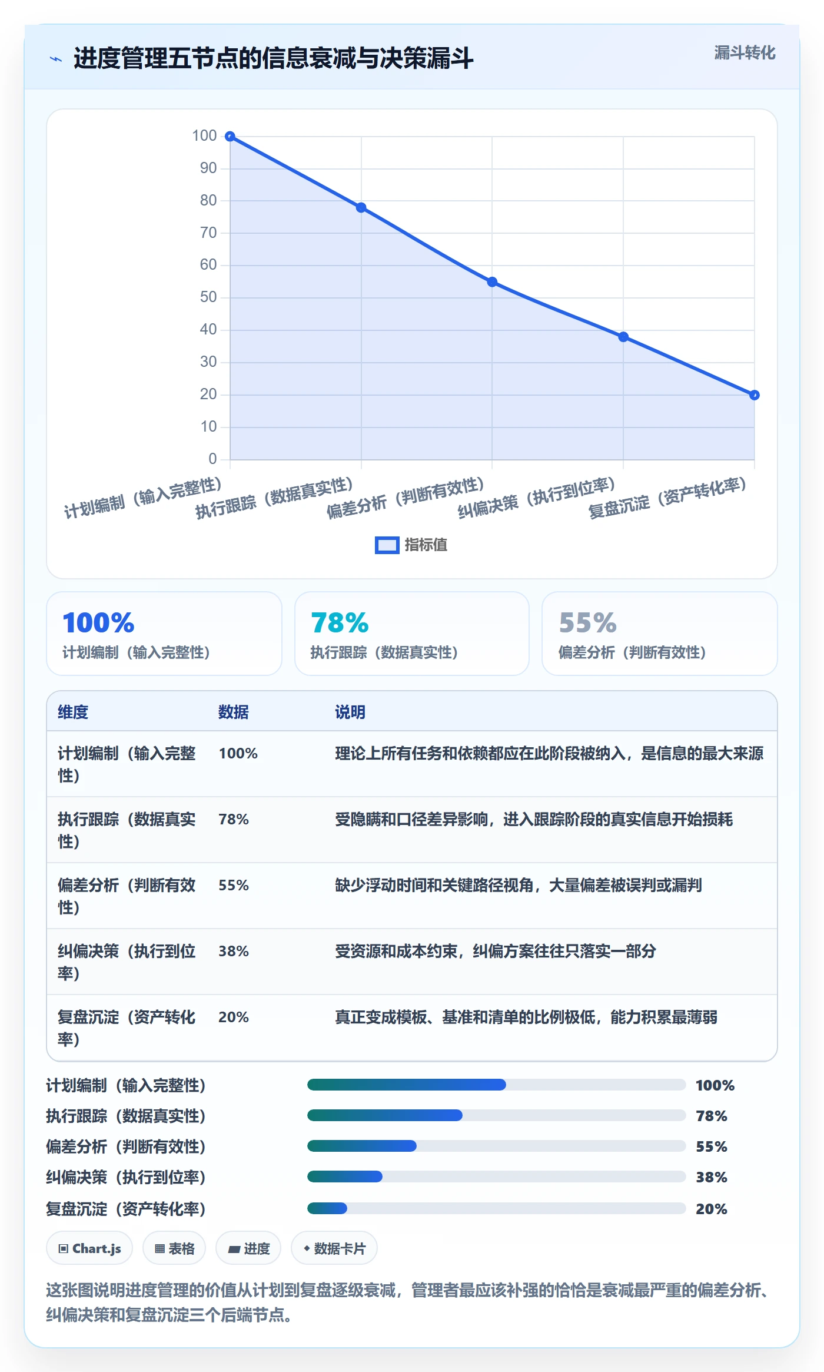Click the 偏差分析 progress bar at 55%
This screenshot has height=1372, width=824.
(496, 1146)
